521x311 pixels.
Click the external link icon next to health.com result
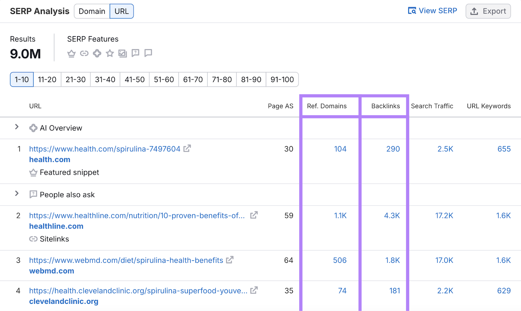pos(187,148)
